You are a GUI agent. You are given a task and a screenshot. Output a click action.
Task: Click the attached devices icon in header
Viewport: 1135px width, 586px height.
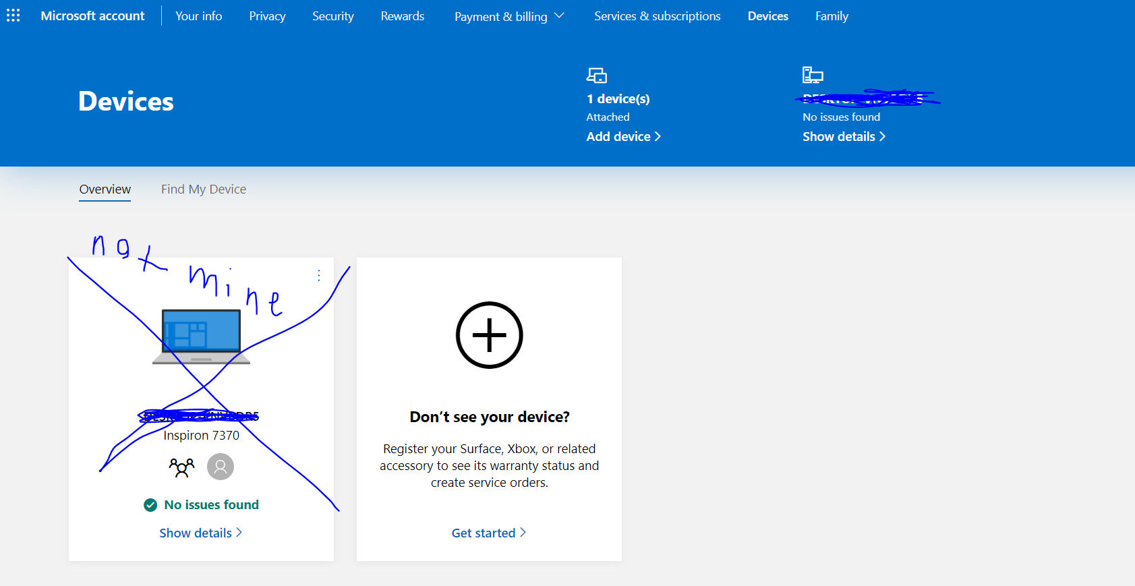pyautogui.click(x=597, y=75)
